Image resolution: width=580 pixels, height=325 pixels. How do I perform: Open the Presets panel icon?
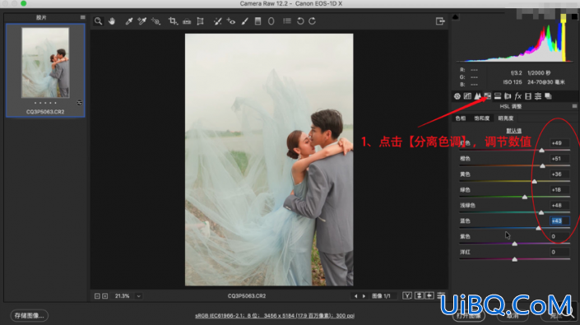coord(538,96)
